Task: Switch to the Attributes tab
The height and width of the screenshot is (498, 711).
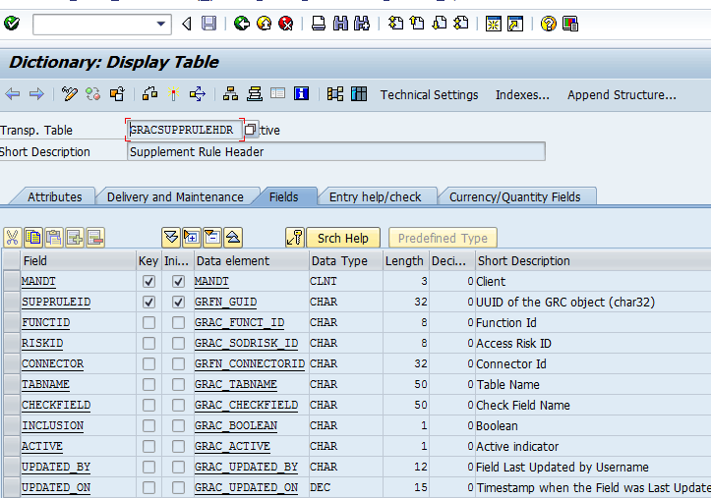Action: (54, 196)
